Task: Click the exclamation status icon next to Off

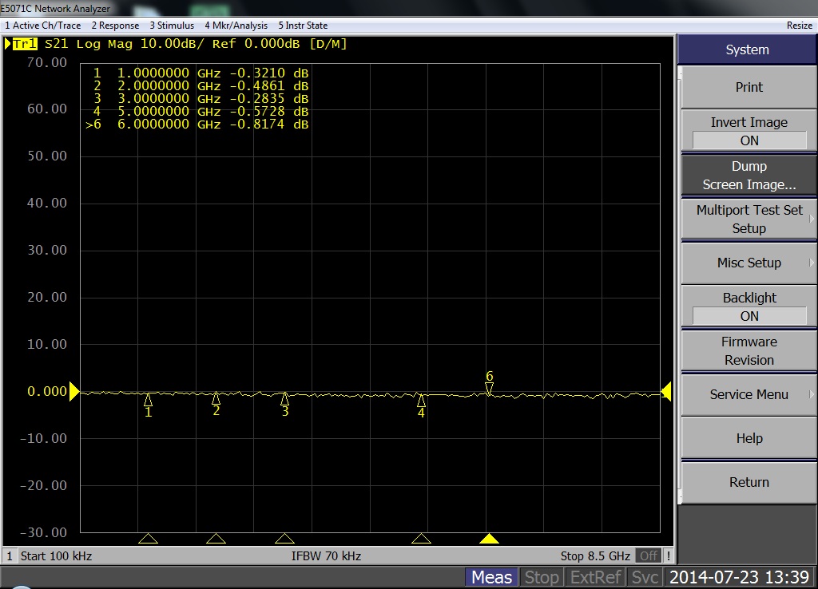Action: (x=668, y=555)
